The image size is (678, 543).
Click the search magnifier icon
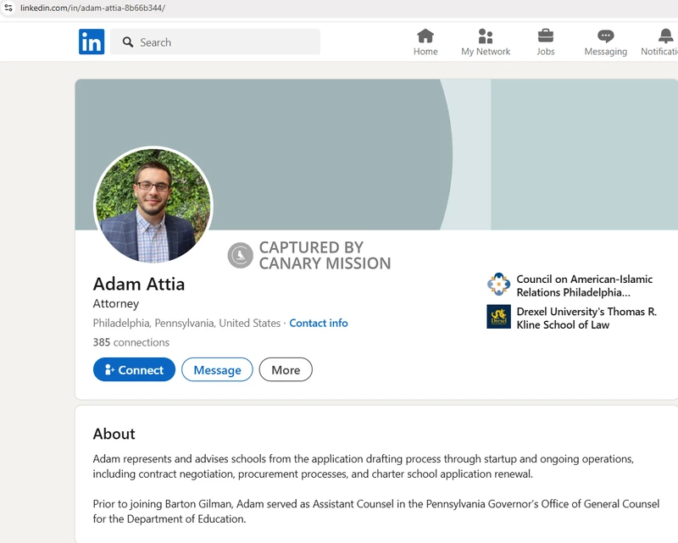point(128,42)
